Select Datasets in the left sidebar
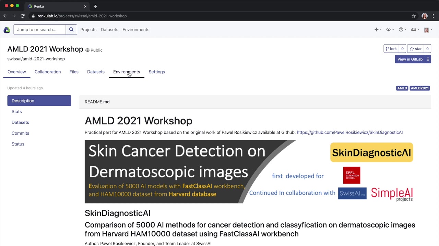439x246 pixels. pos(20,122)
